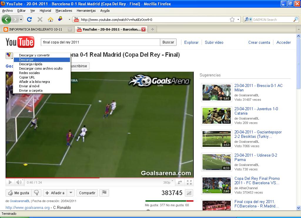Click the DownloadHelper colored balls toolbar icon
This screenshot has height=218, width=301.
pos(60,19)
